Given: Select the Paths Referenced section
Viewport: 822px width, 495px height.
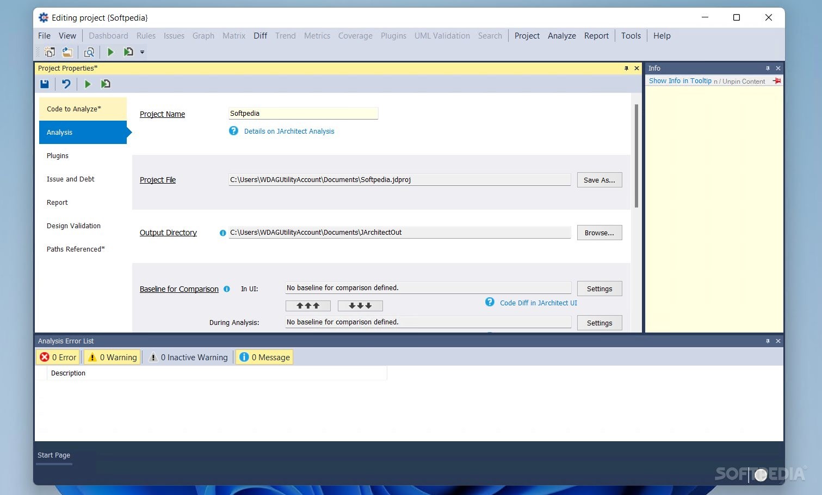Looking at the screenshot, I should click(83, 249).
